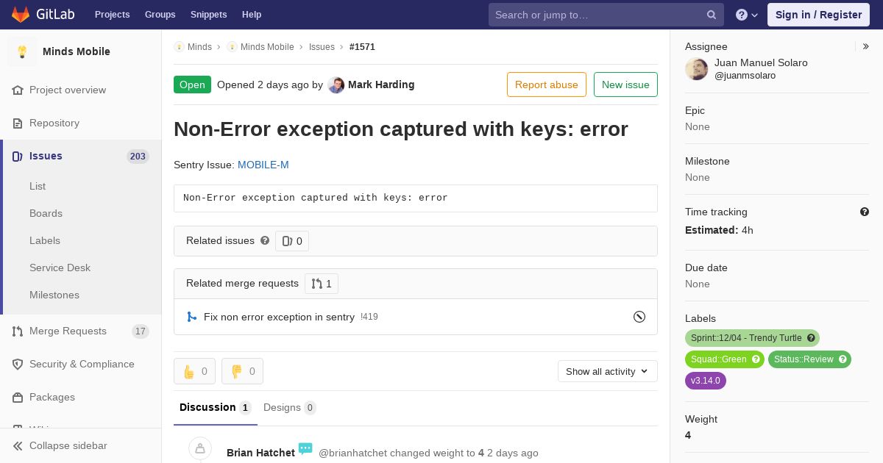Click the Time tracking help icon
Viewport: 883px width, 463px height.
(x=865, y=212)
